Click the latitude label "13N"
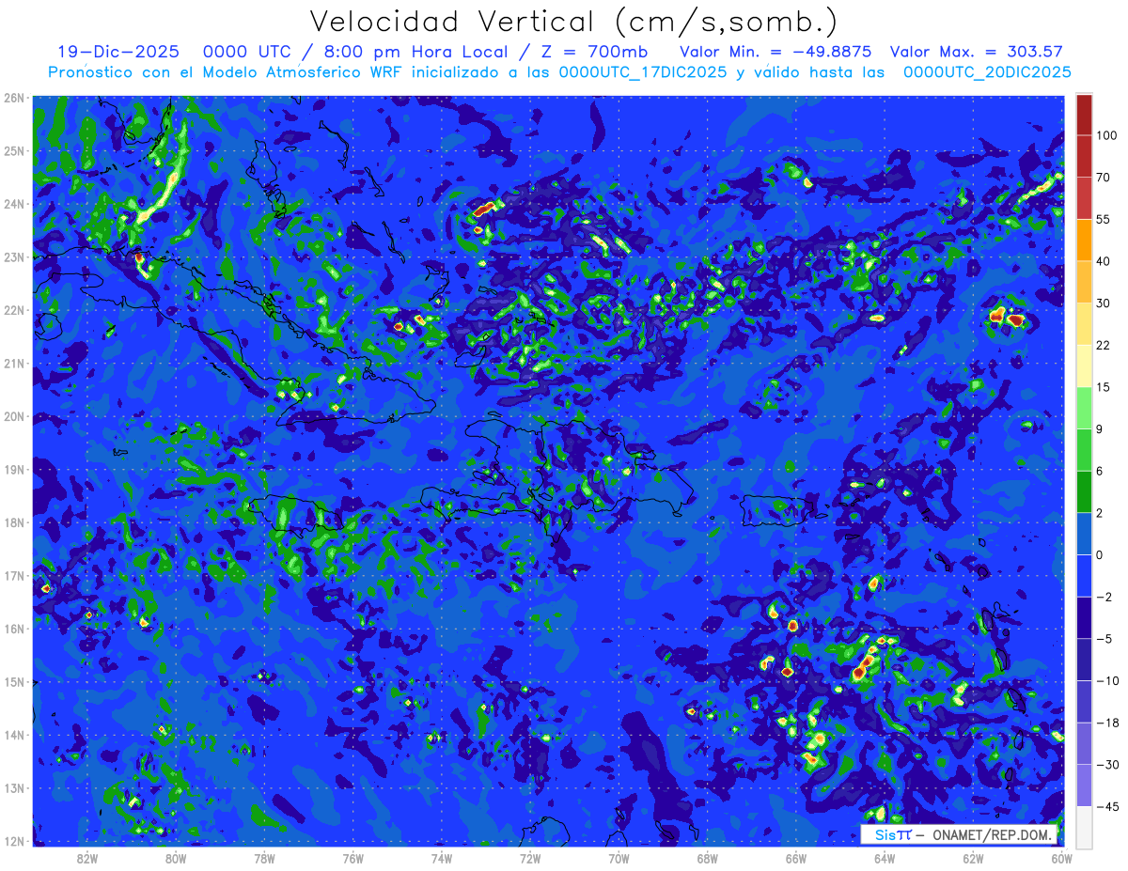 [14, 788]
